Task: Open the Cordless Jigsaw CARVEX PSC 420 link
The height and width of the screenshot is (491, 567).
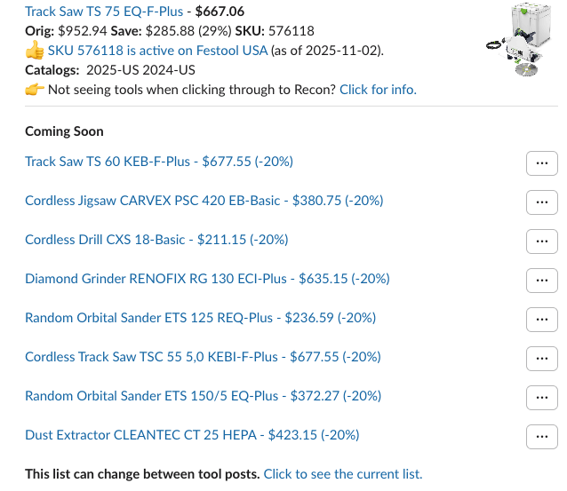Action: point(204,201)
